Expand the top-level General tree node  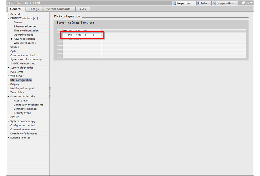tap(8, 14)
